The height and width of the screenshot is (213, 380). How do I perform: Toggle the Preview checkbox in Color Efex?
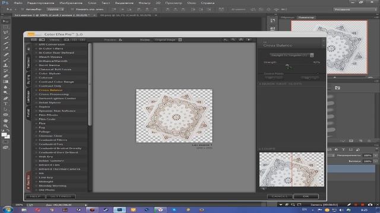point(121,40)
